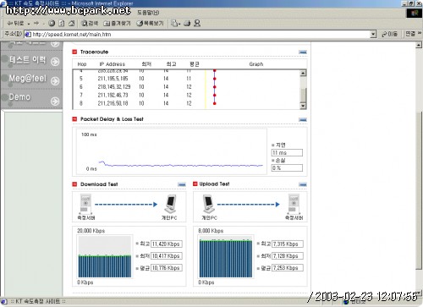The image size is (423, 307).
Task: Click the Messenger person icon in toolbar
Action: [197, 24]
